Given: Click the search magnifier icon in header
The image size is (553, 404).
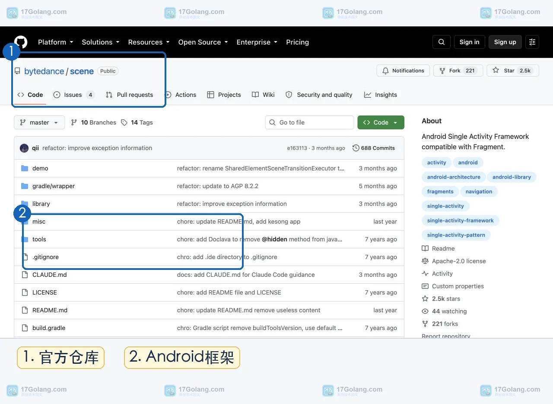Looking at the screenshot, I should point(442,42).
